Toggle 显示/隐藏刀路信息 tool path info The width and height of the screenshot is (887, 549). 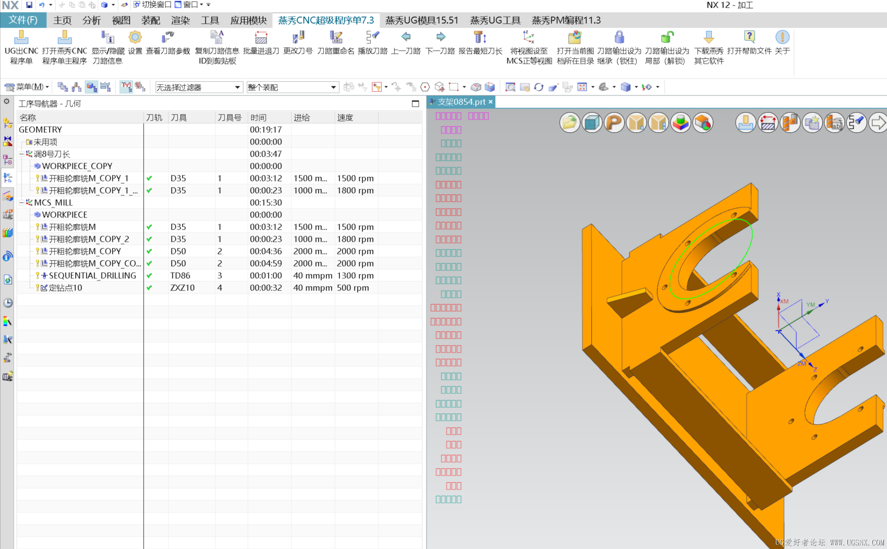[108, 38]
